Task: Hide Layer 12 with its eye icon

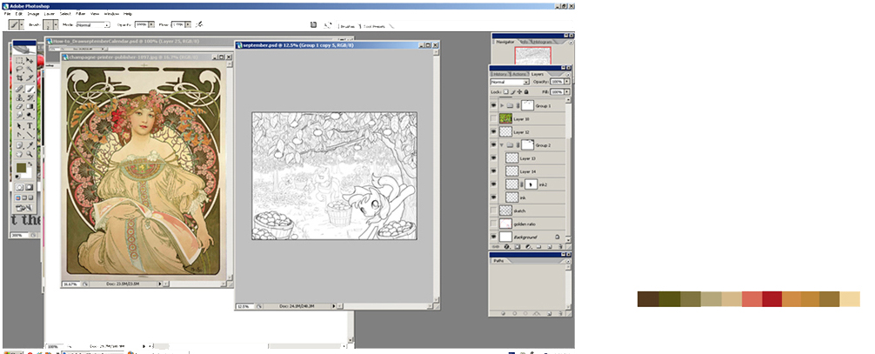Action: (494, 132)
